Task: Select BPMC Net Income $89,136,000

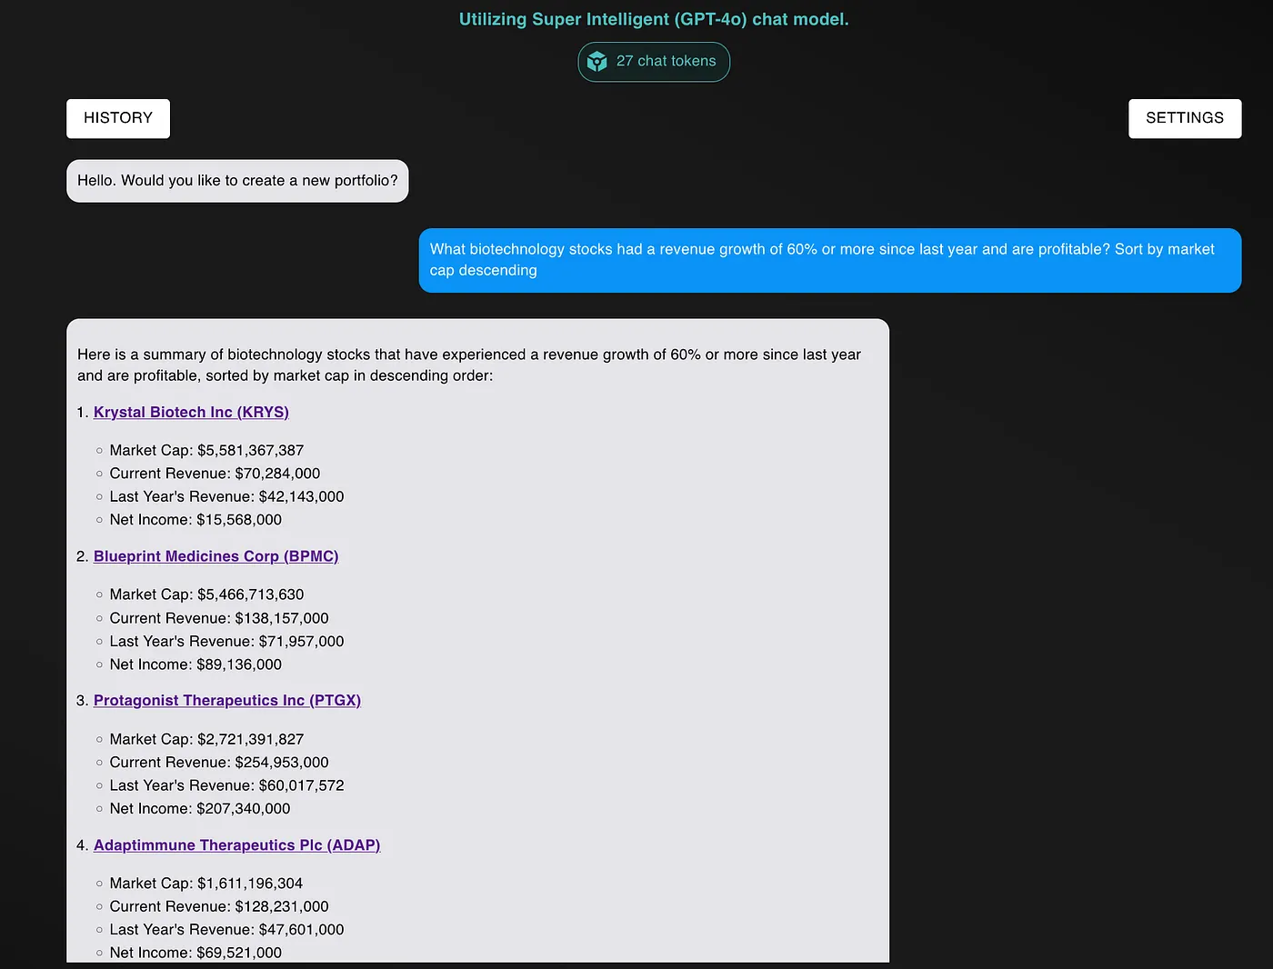Action: tap(195, 664)
